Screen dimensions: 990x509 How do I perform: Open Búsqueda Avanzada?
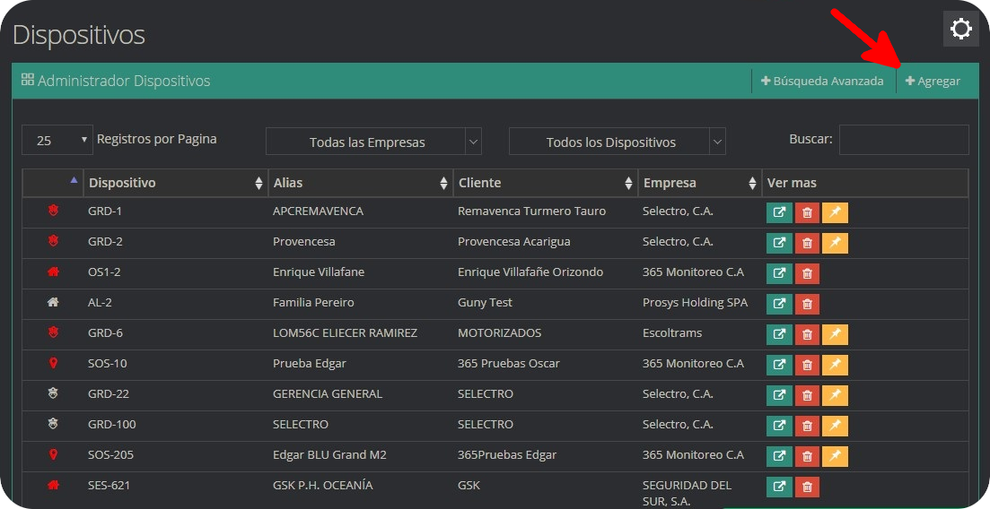click(x=822, y=82)
